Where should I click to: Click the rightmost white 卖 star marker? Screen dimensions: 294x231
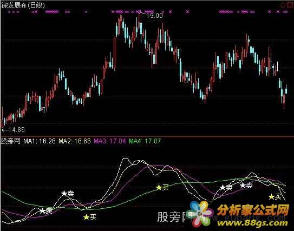coord(243,186)
